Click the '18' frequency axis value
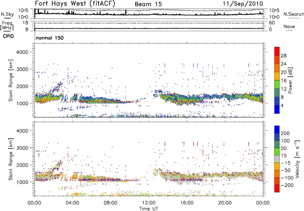Image resolution: width=304 pixels, height=211 pixels. point(25,23)
